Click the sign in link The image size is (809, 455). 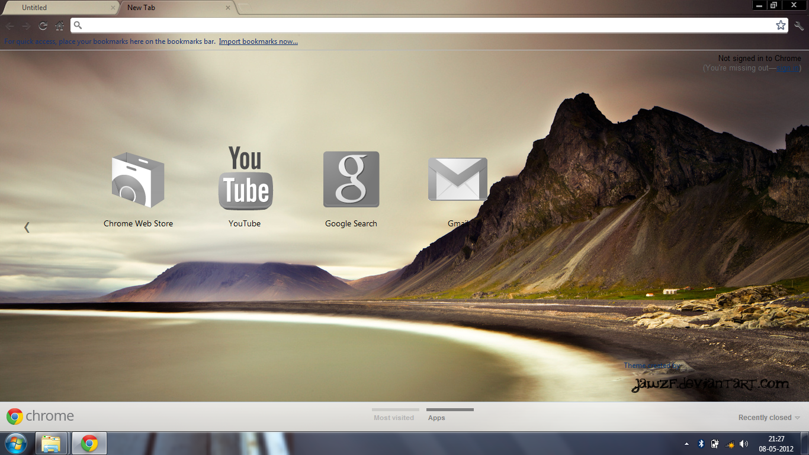tap(787, 68)
